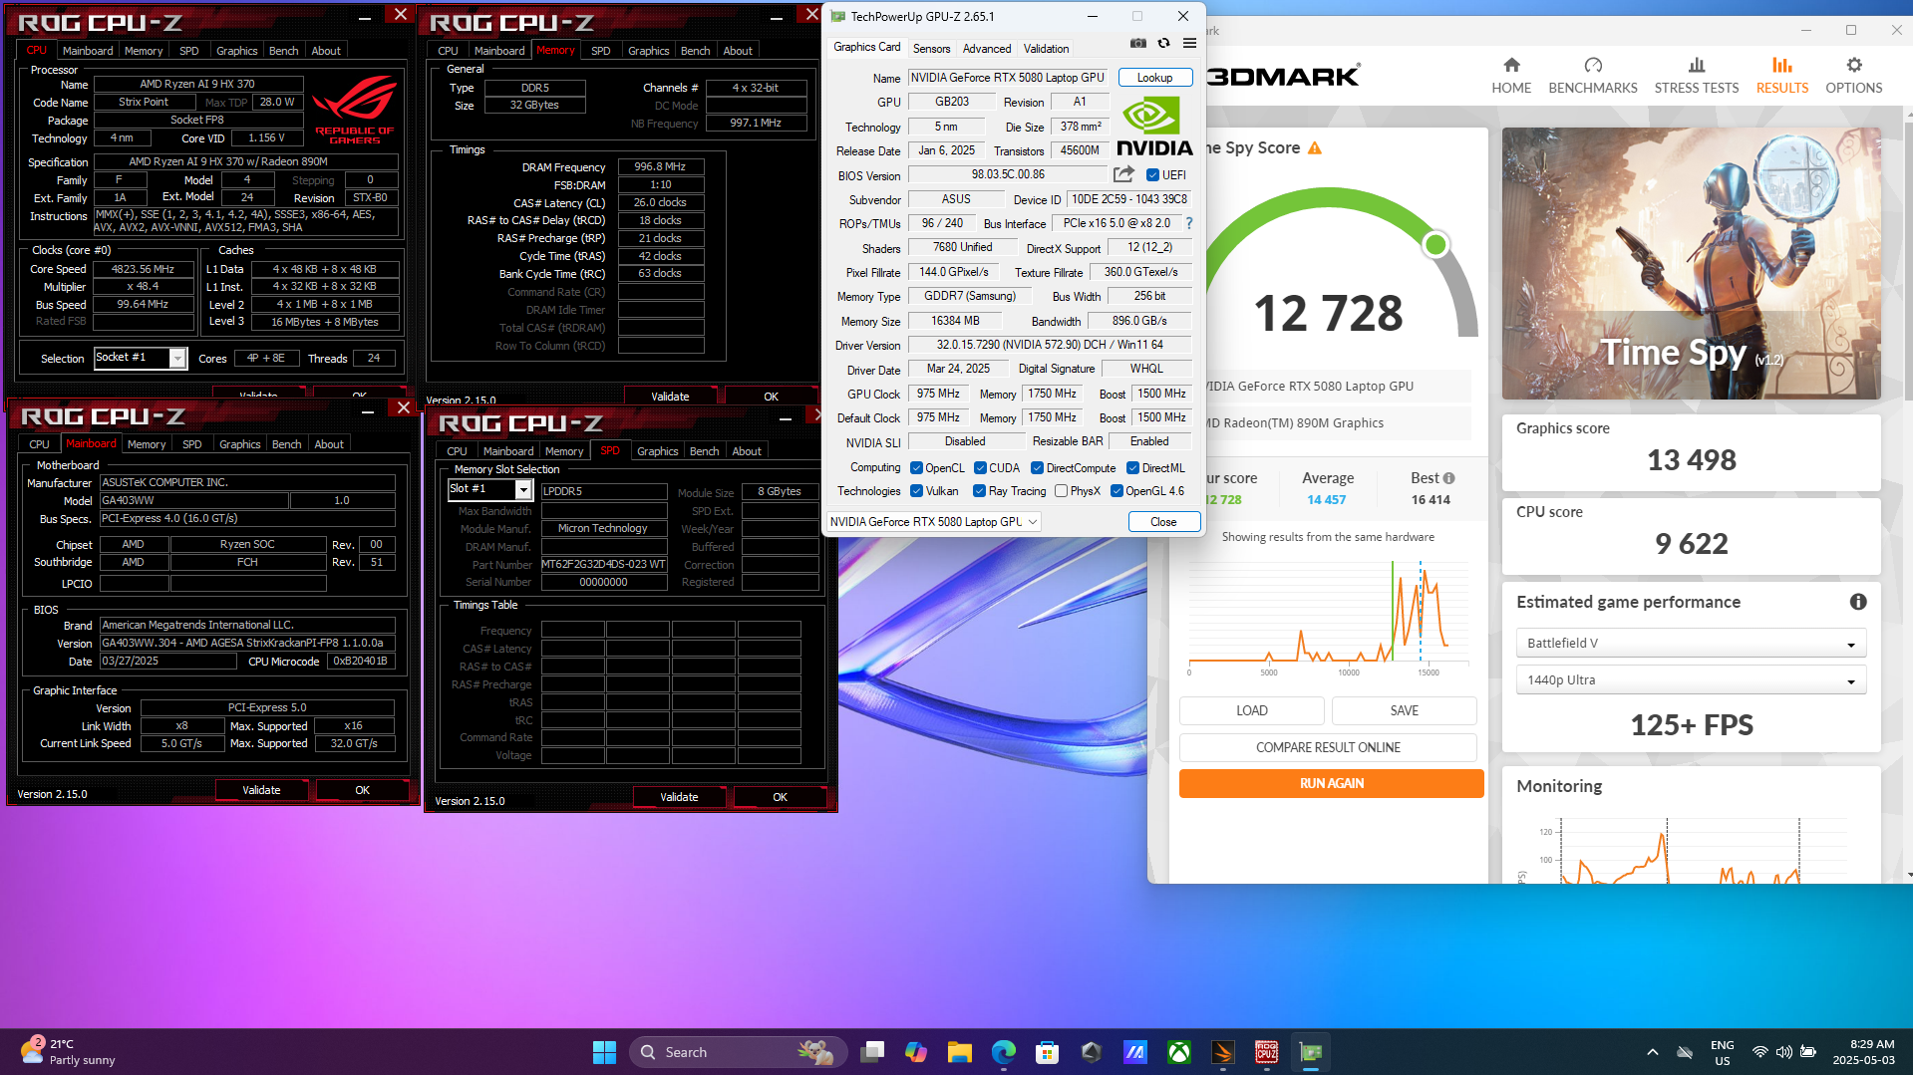
Task: Click Estimated game performance info icon
Action: pyautogui.click(x=1858, y=602)
